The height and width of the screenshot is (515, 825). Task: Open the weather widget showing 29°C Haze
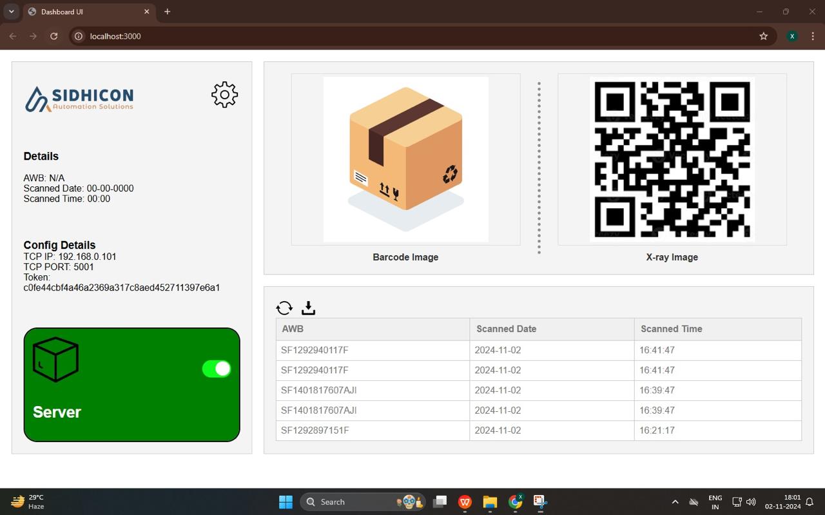pos(28,501)
